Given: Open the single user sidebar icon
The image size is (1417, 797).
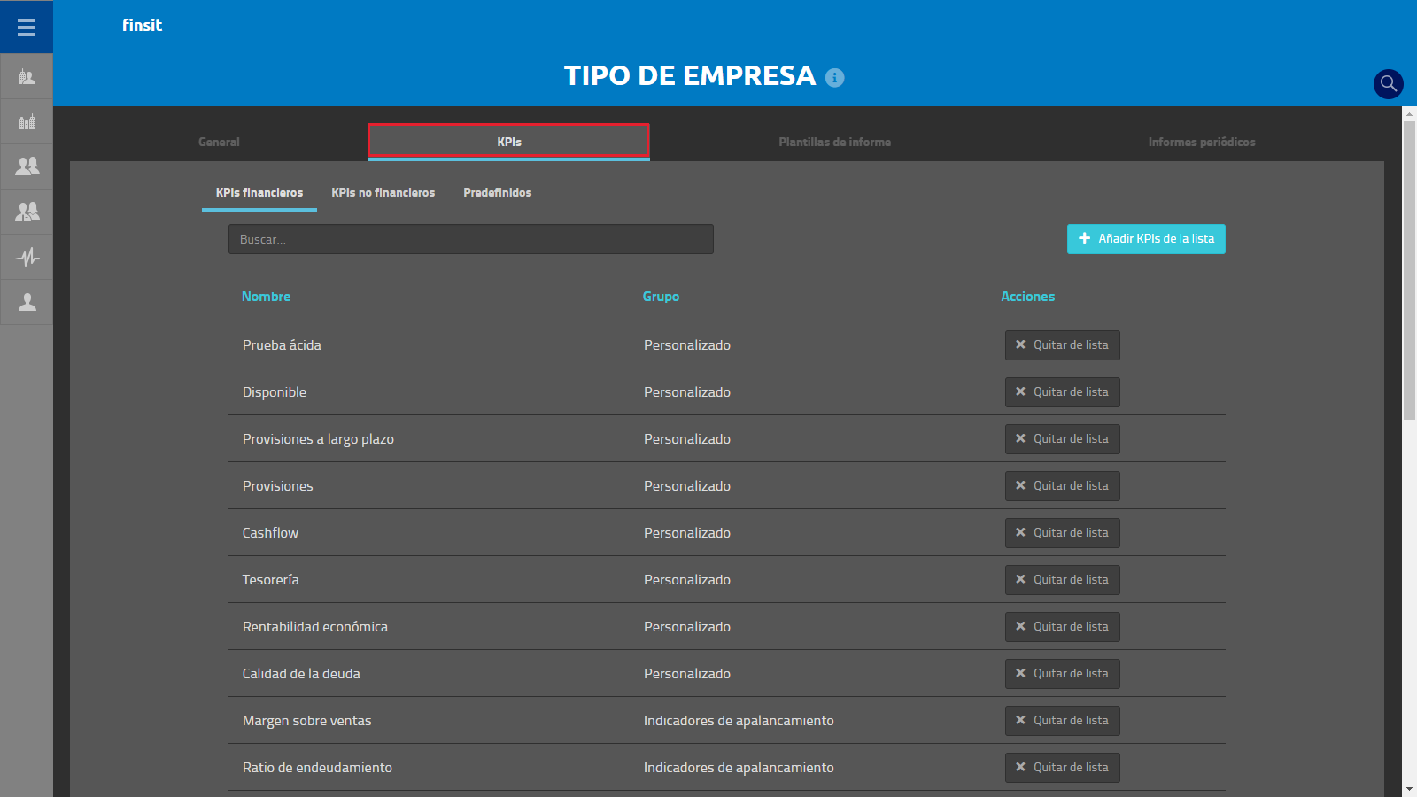Looking at the screenshot, I should [x=27, y=302].
